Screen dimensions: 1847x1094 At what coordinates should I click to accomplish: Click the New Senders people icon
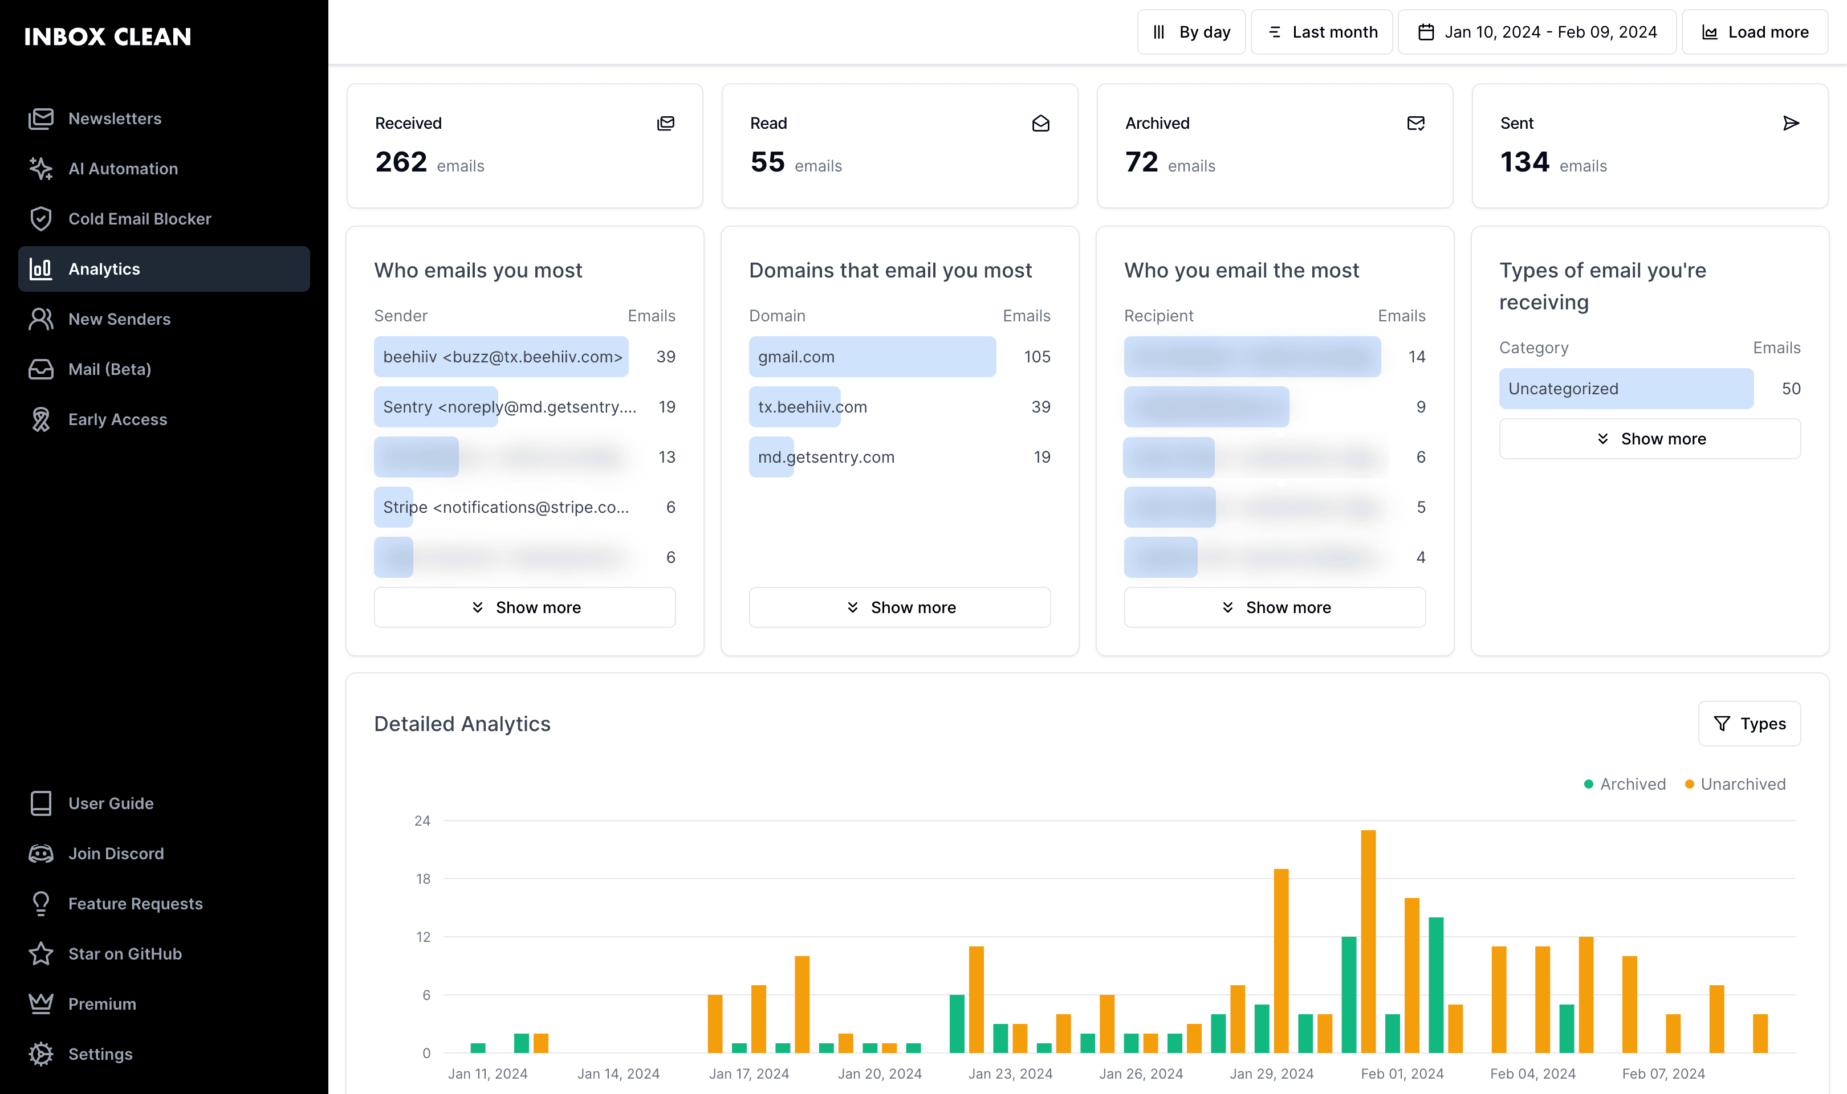pos(41,319)
